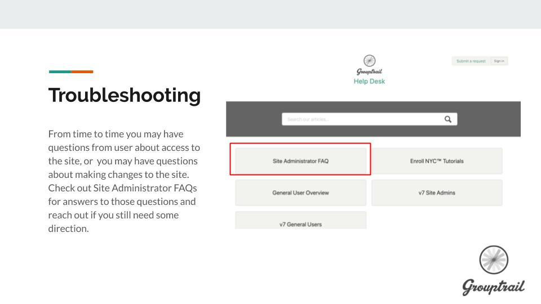
Task: Open the Site Administrator FAQ category
Action: pyautogui.click(x=300, y=161)
